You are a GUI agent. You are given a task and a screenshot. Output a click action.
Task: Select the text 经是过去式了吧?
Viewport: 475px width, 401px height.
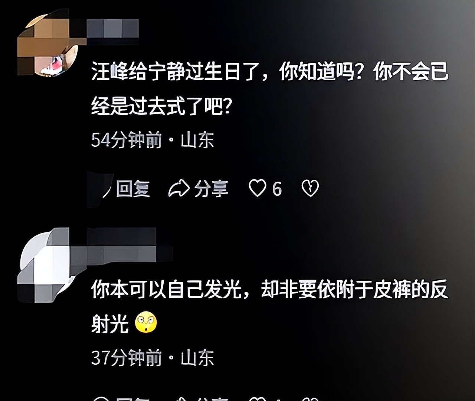point(162,106)
